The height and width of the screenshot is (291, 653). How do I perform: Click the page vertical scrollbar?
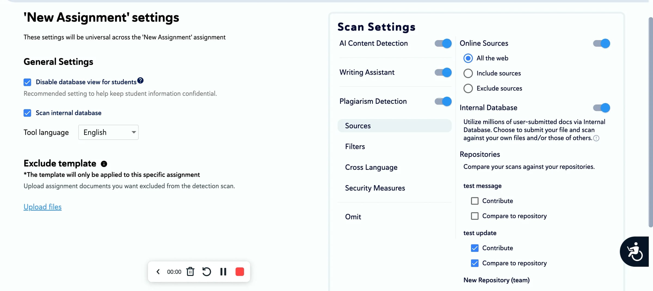point(651,122)
